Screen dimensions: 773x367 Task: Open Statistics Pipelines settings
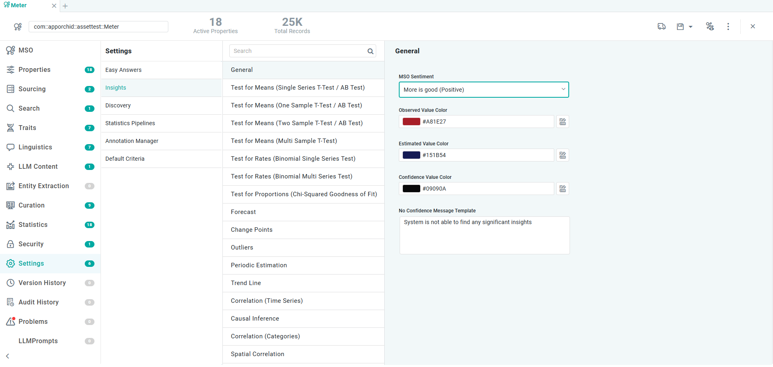pos(130,124)
